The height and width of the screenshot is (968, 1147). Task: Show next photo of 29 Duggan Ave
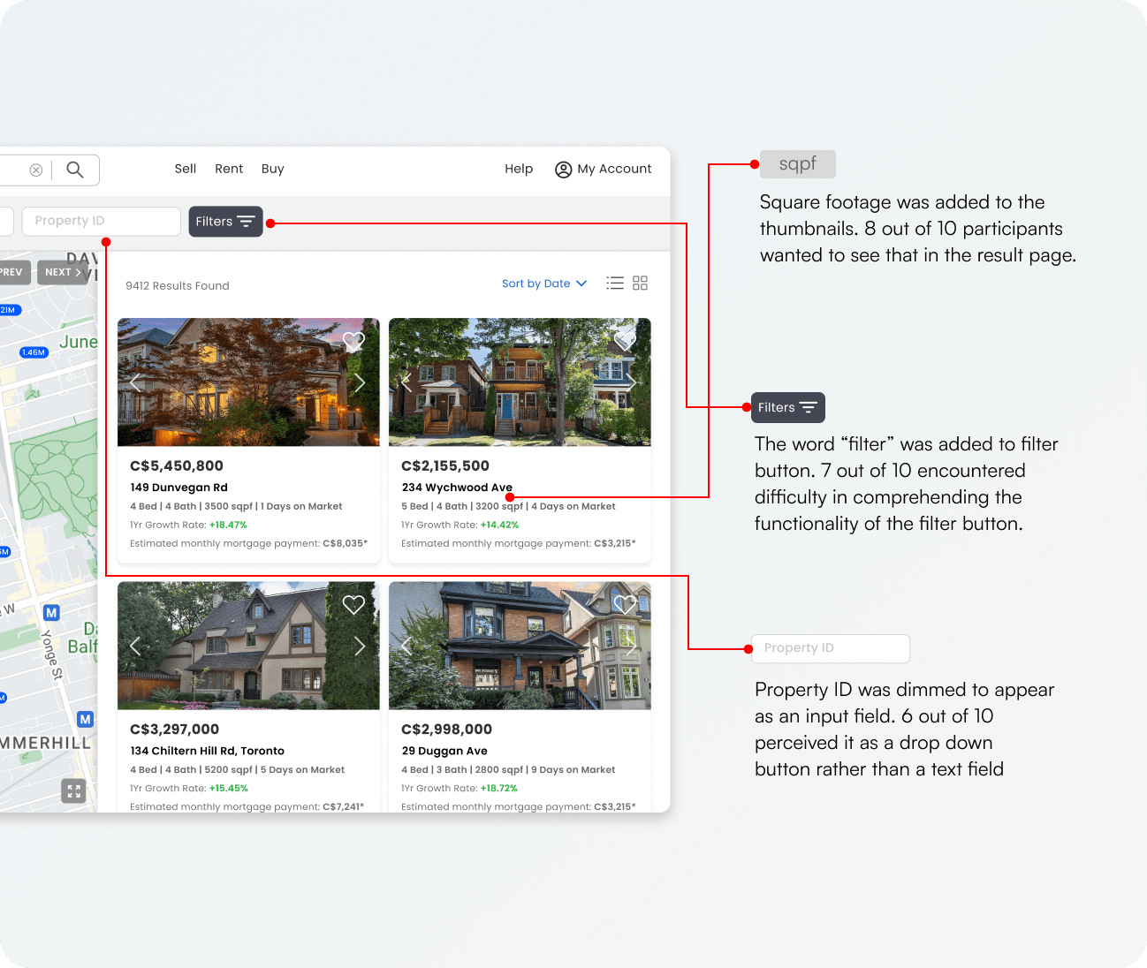tap(632, 646)
